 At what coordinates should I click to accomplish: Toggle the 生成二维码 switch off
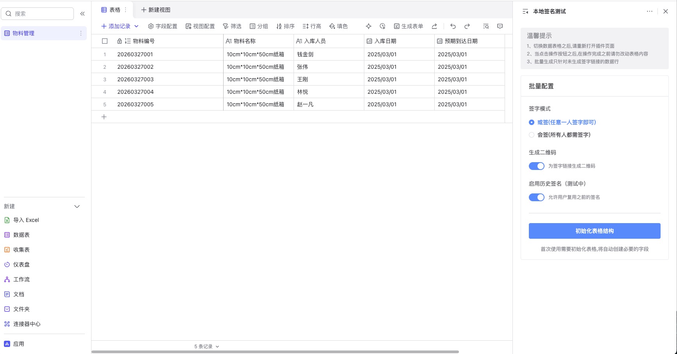[536, 166]
